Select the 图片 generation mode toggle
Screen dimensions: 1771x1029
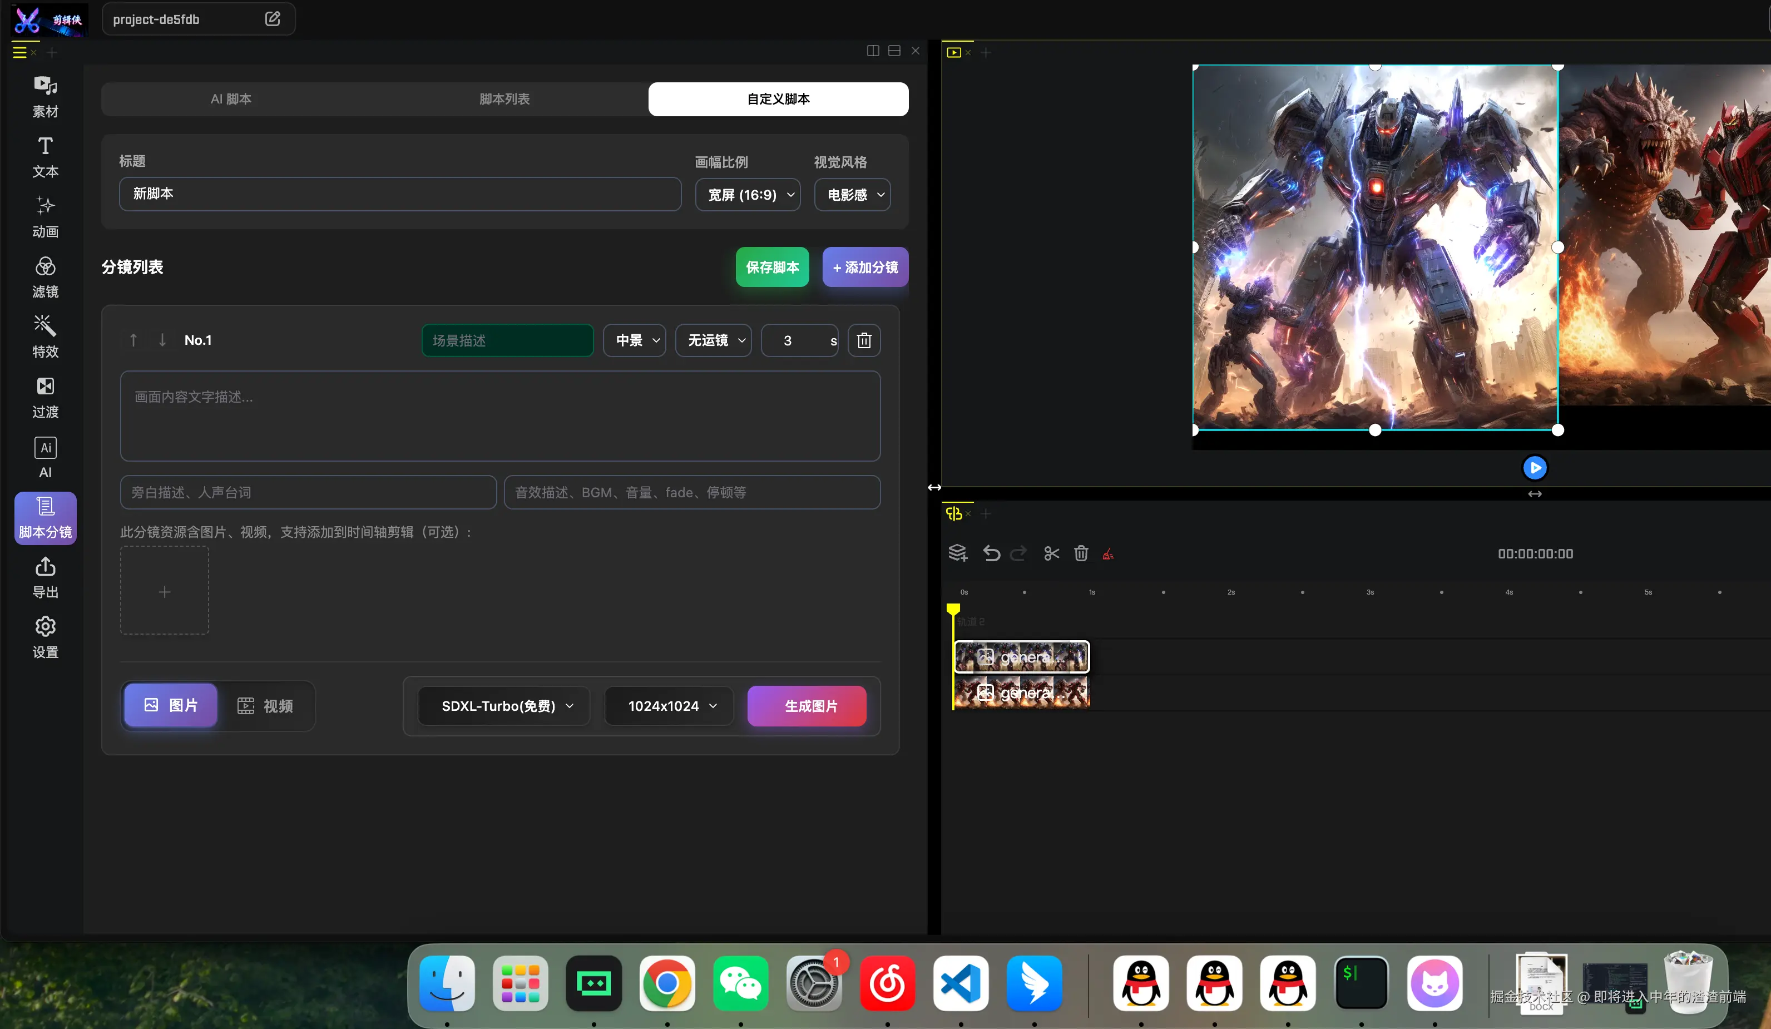[x=171, y=705]
